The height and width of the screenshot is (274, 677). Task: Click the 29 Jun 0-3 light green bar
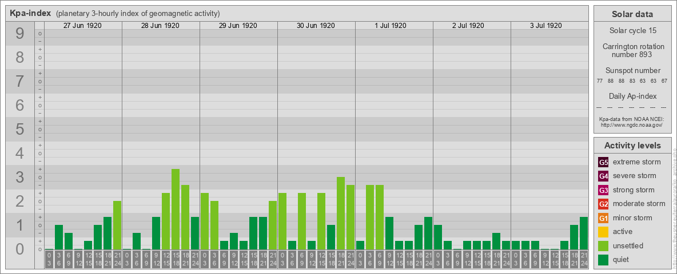(205, 221)
